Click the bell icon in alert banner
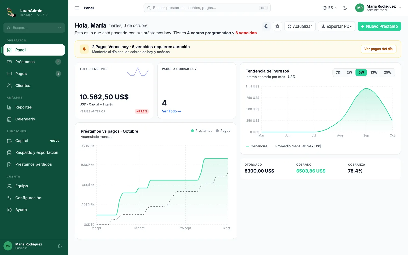The image size is (408, 255). [x=84, y=49]
